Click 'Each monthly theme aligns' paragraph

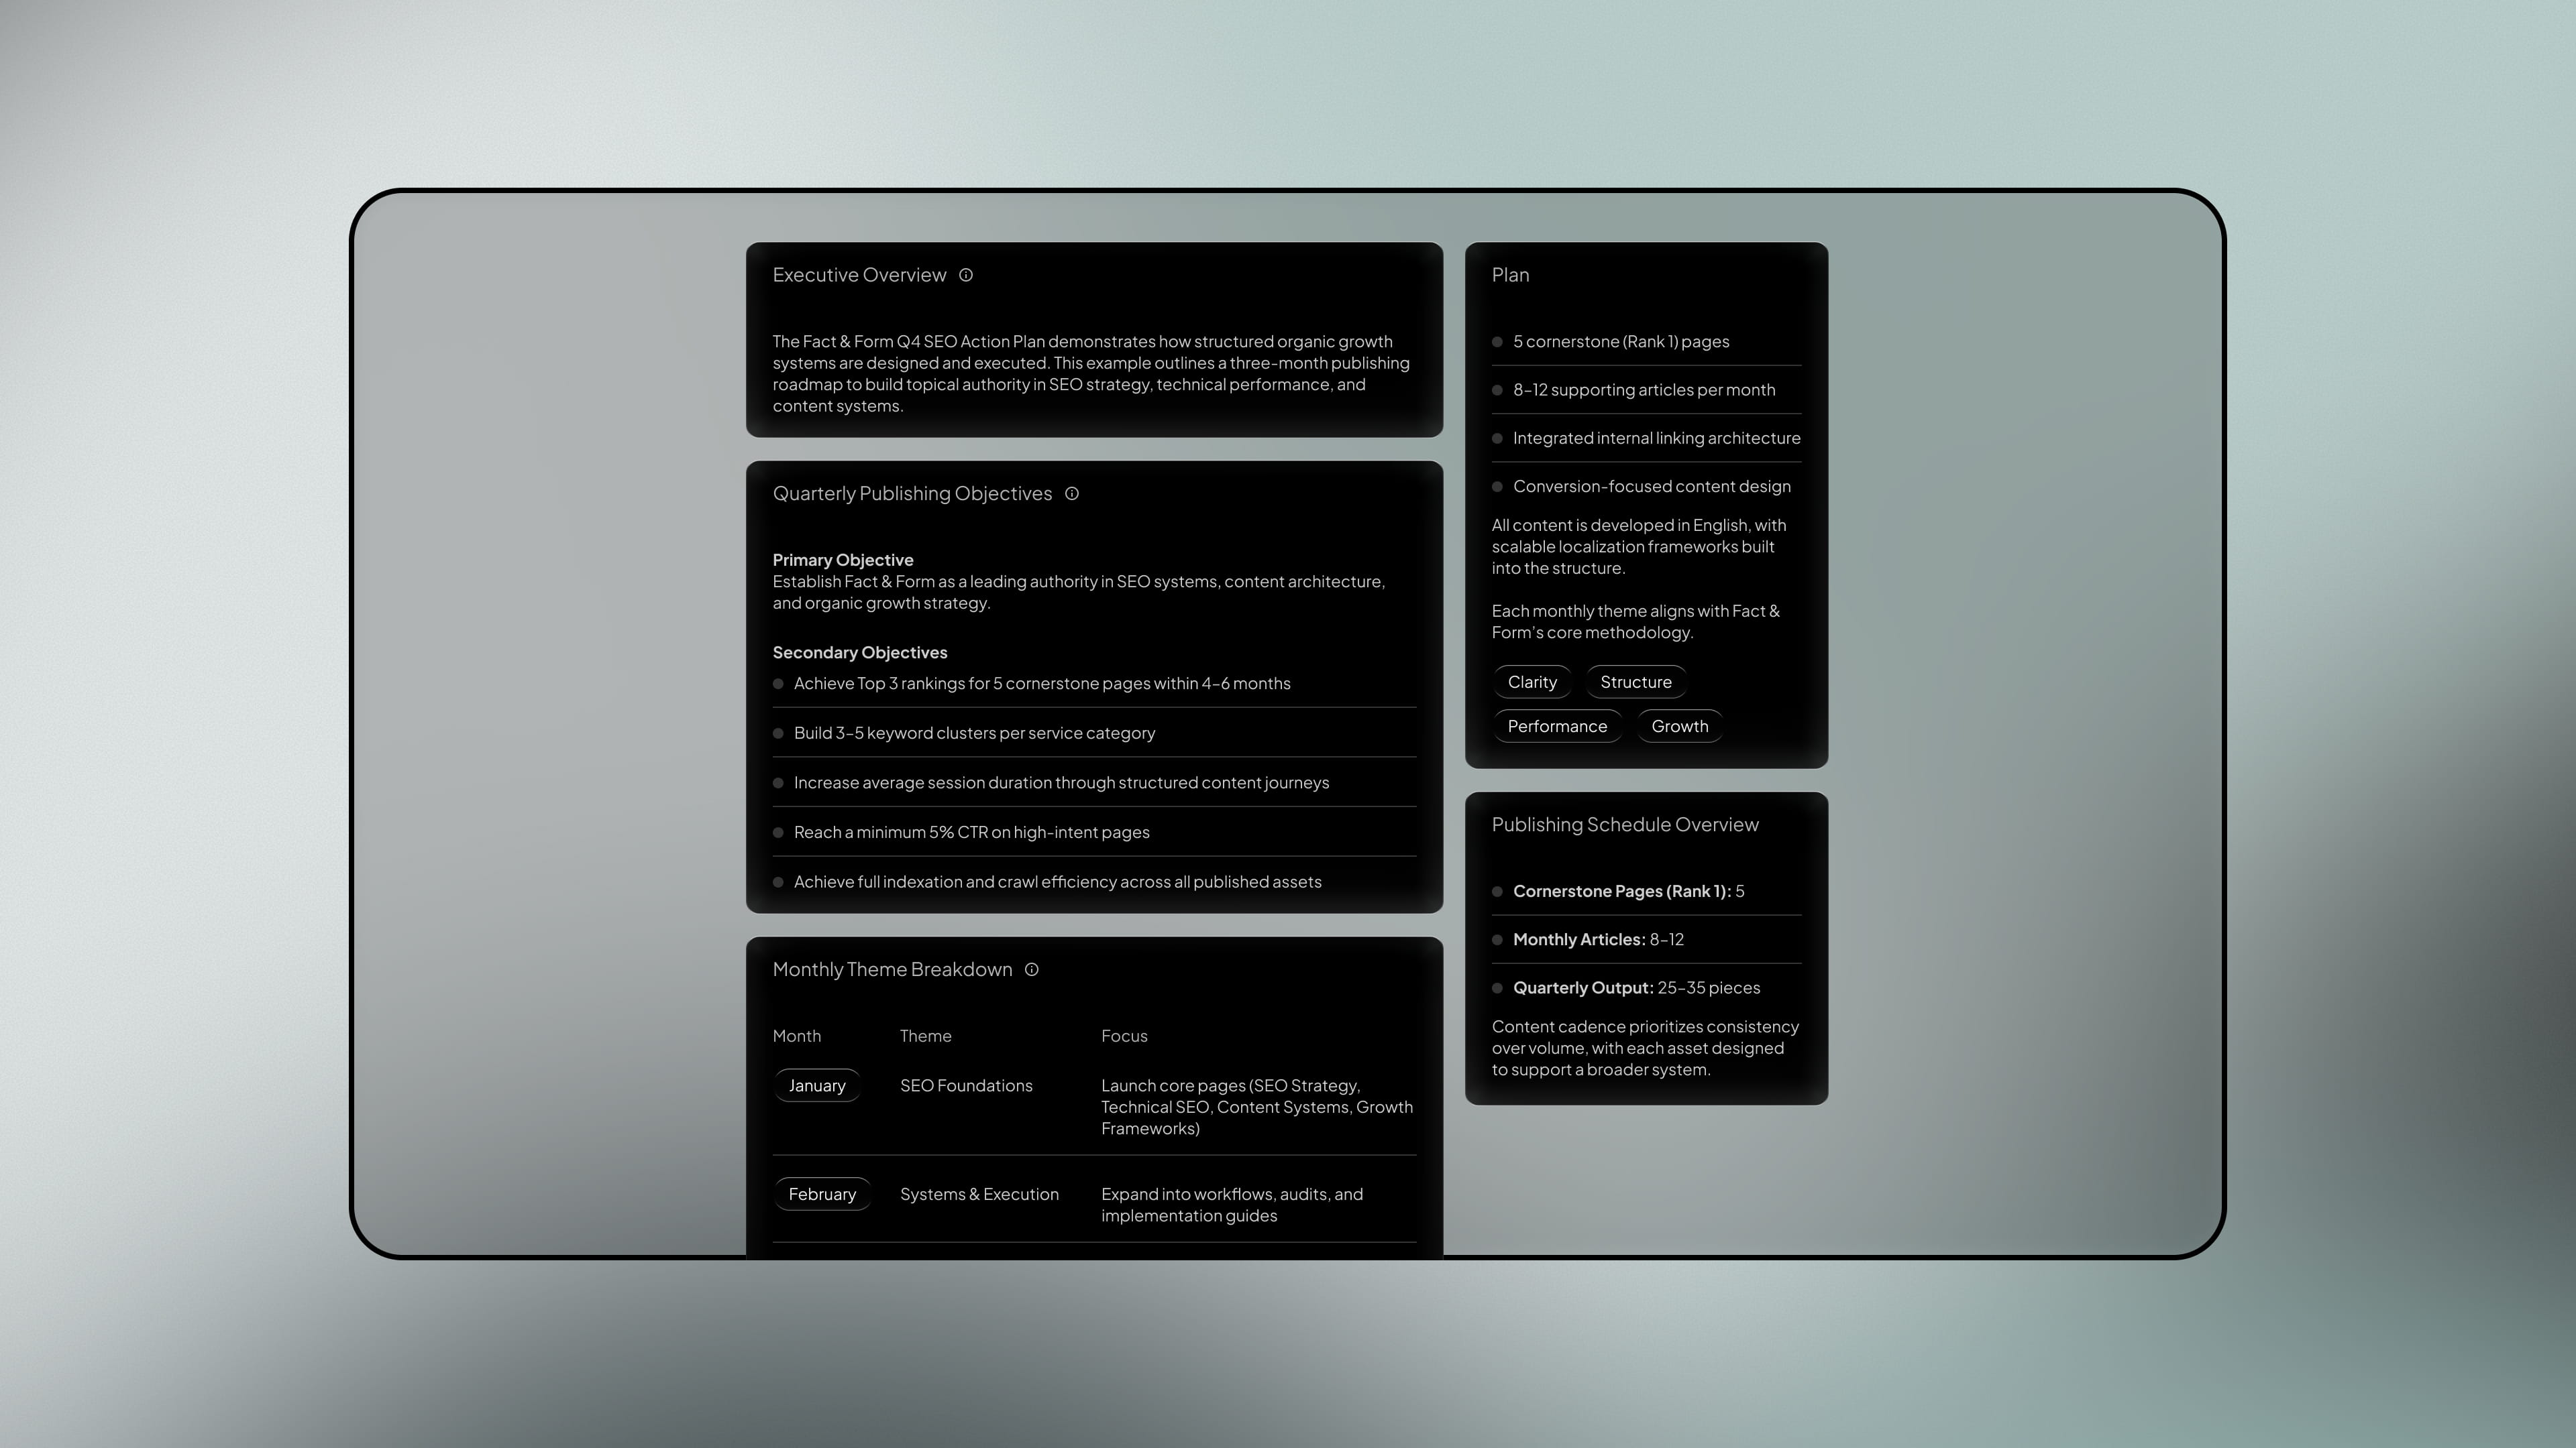pos(1636,621)
